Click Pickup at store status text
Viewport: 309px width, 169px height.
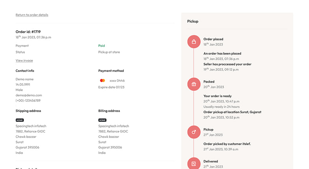[x=109, y=52]
